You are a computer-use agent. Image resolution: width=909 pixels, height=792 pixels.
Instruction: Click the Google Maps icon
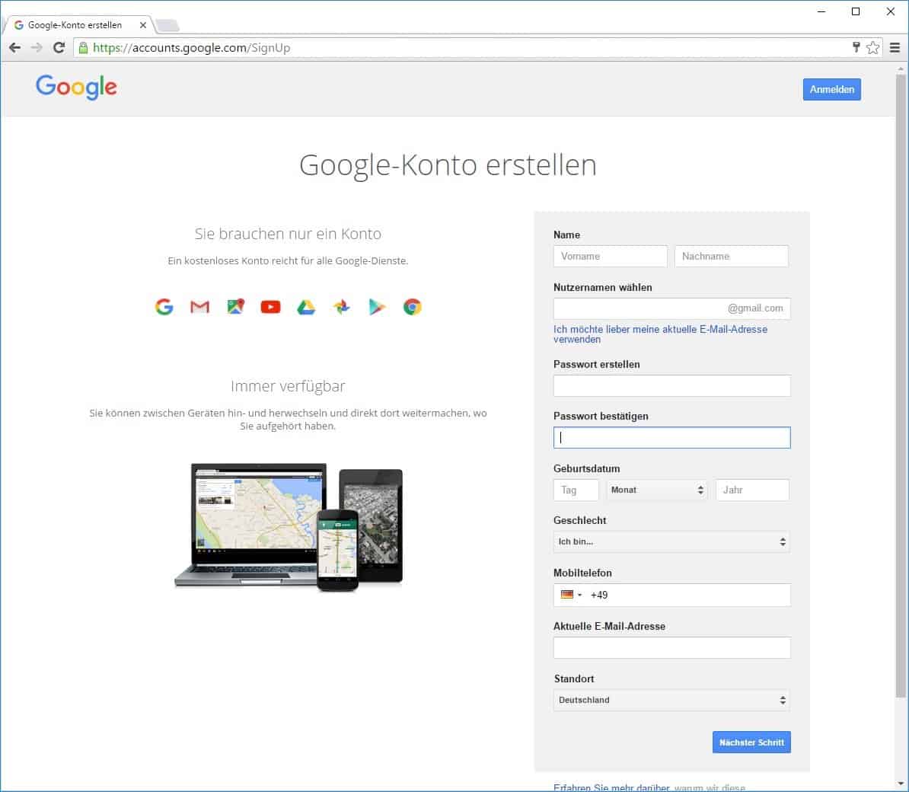click(x=235, y=306)
